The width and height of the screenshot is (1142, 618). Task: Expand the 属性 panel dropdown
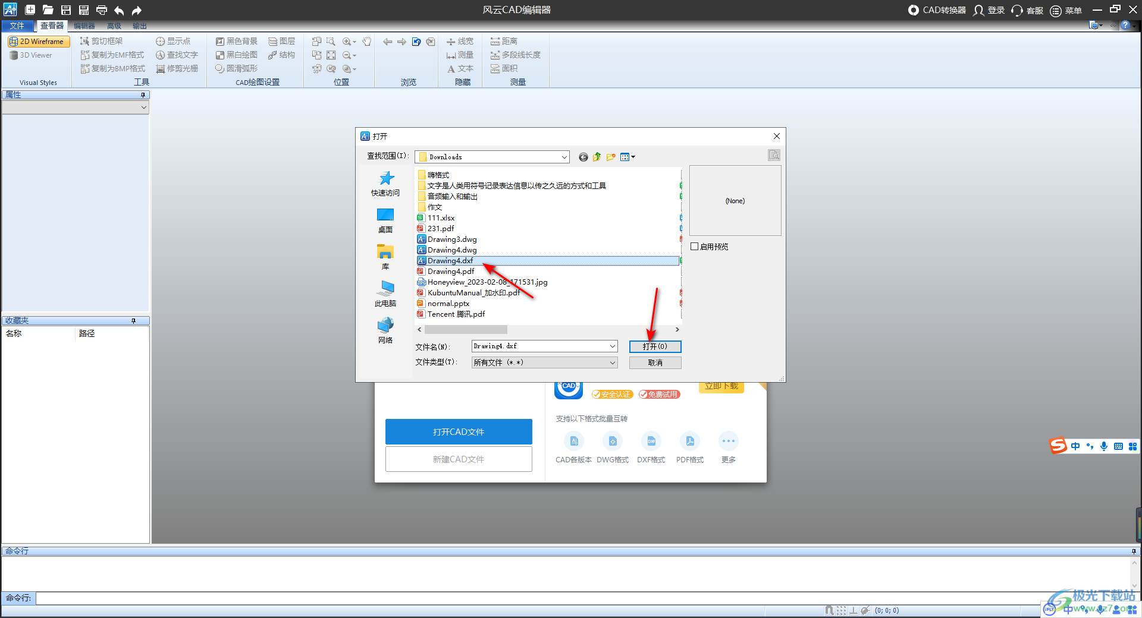(x=143, y=108)
